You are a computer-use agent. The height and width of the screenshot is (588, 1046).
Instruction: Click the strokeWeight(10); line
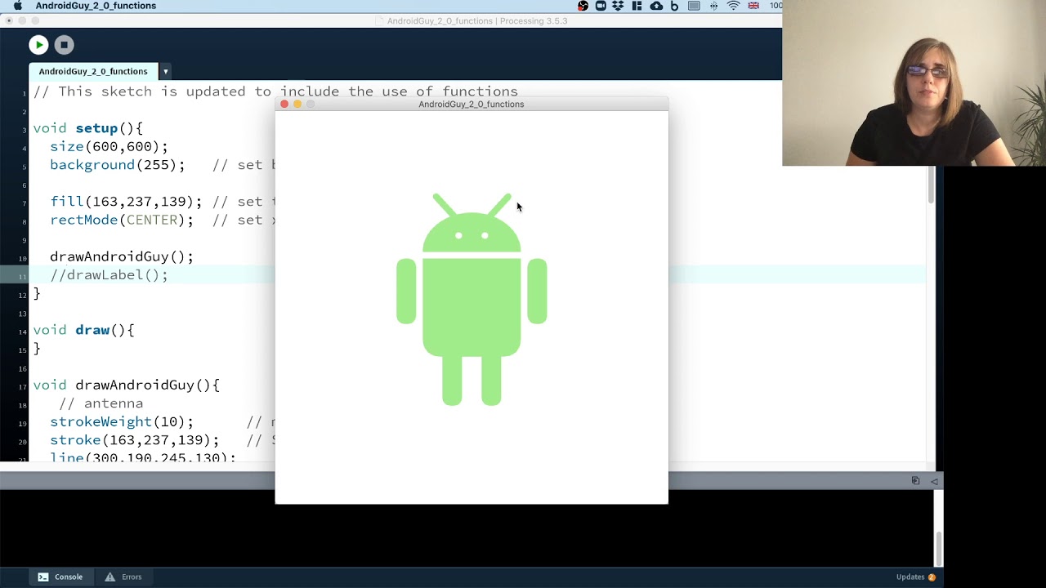(x=122, y=421)
